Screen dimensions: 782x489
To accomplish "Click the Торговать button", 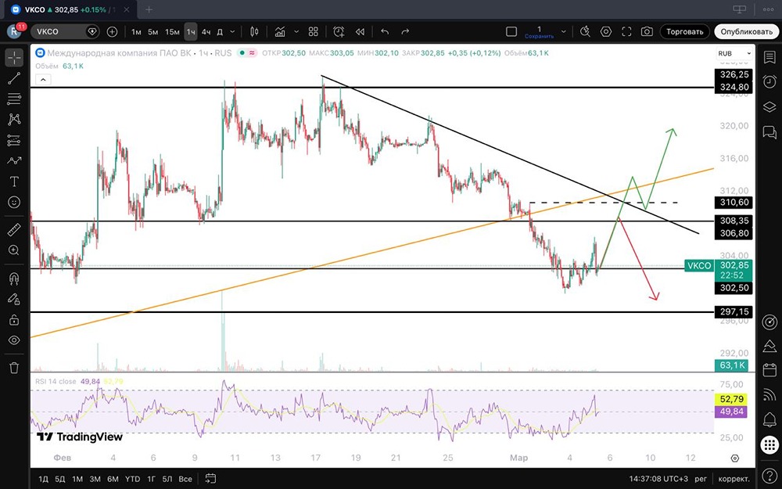I will pyautogui.click(x=685, y=32).
